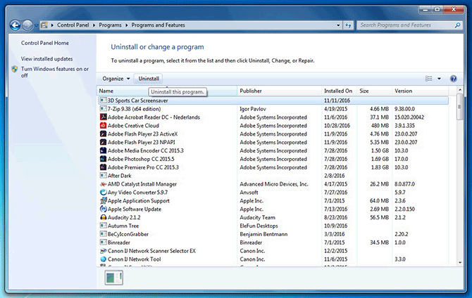The image size is (472, 298).
Task: Click the refresh icon beside address bar
Action: (348, 25)
